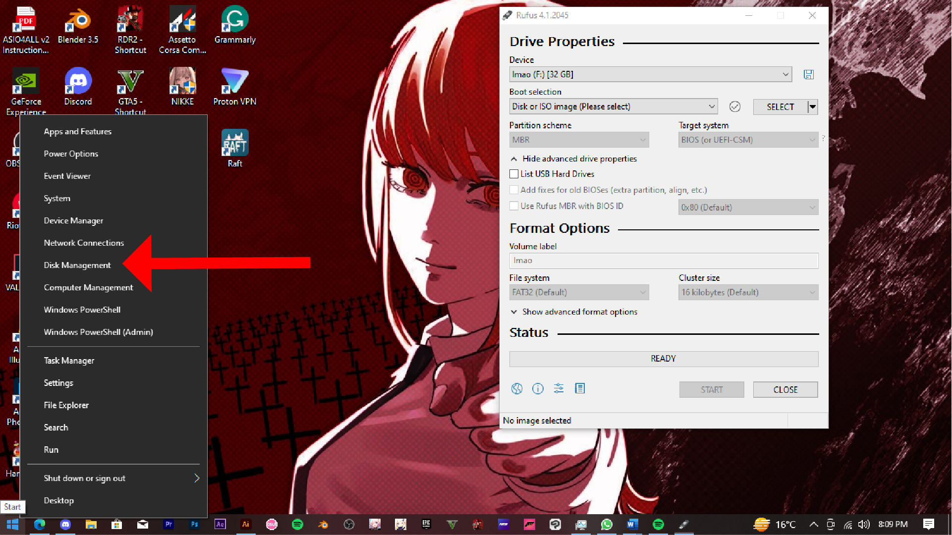The image size is (952, 535).
Task: Enable the List USB Hard Drives checkbox
Action: pyautogui.click(x=514, y=174)
